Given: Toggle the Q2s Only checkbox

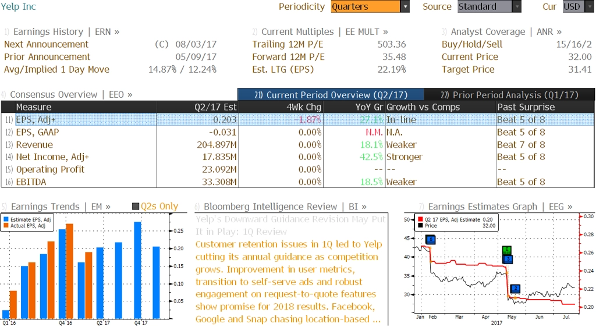Looking at the screenshot, I should [135, 207].
